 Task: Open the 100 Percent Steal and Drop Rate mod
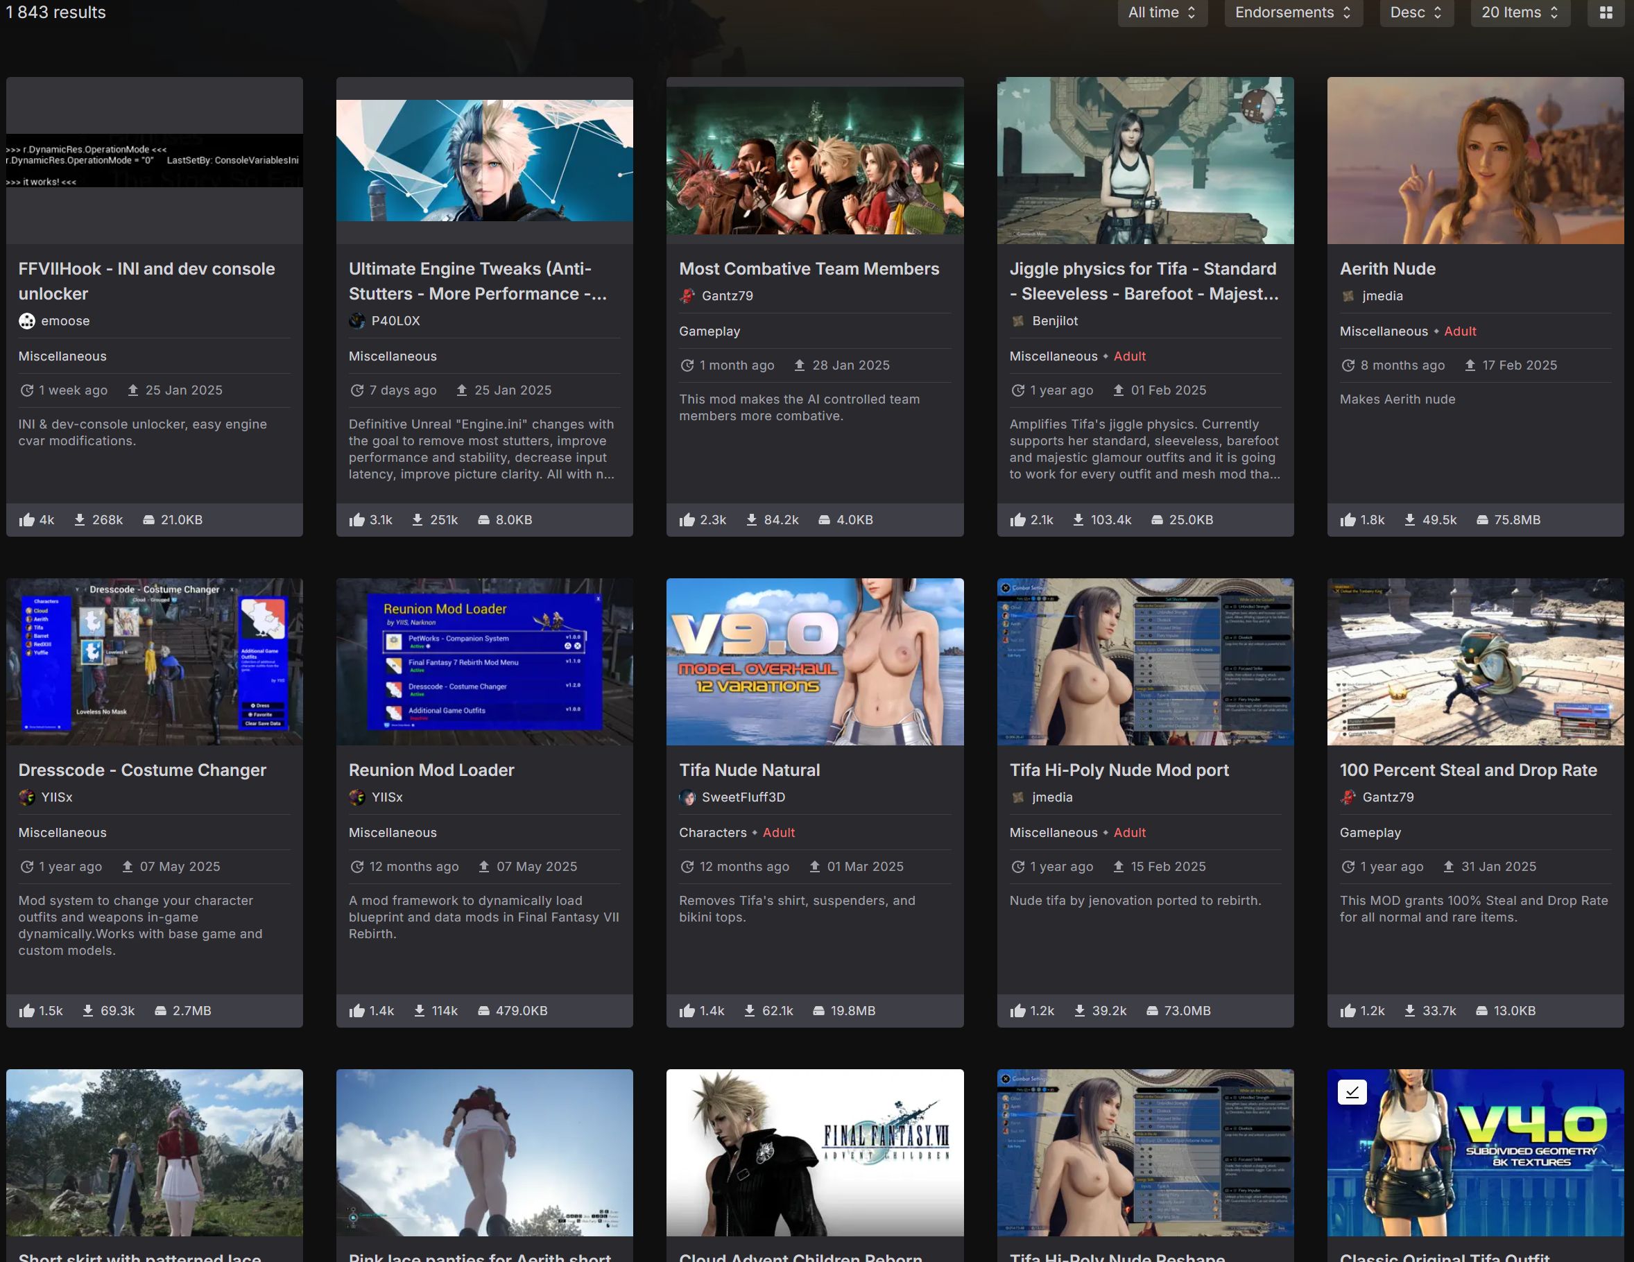(x=1468, y=770)
